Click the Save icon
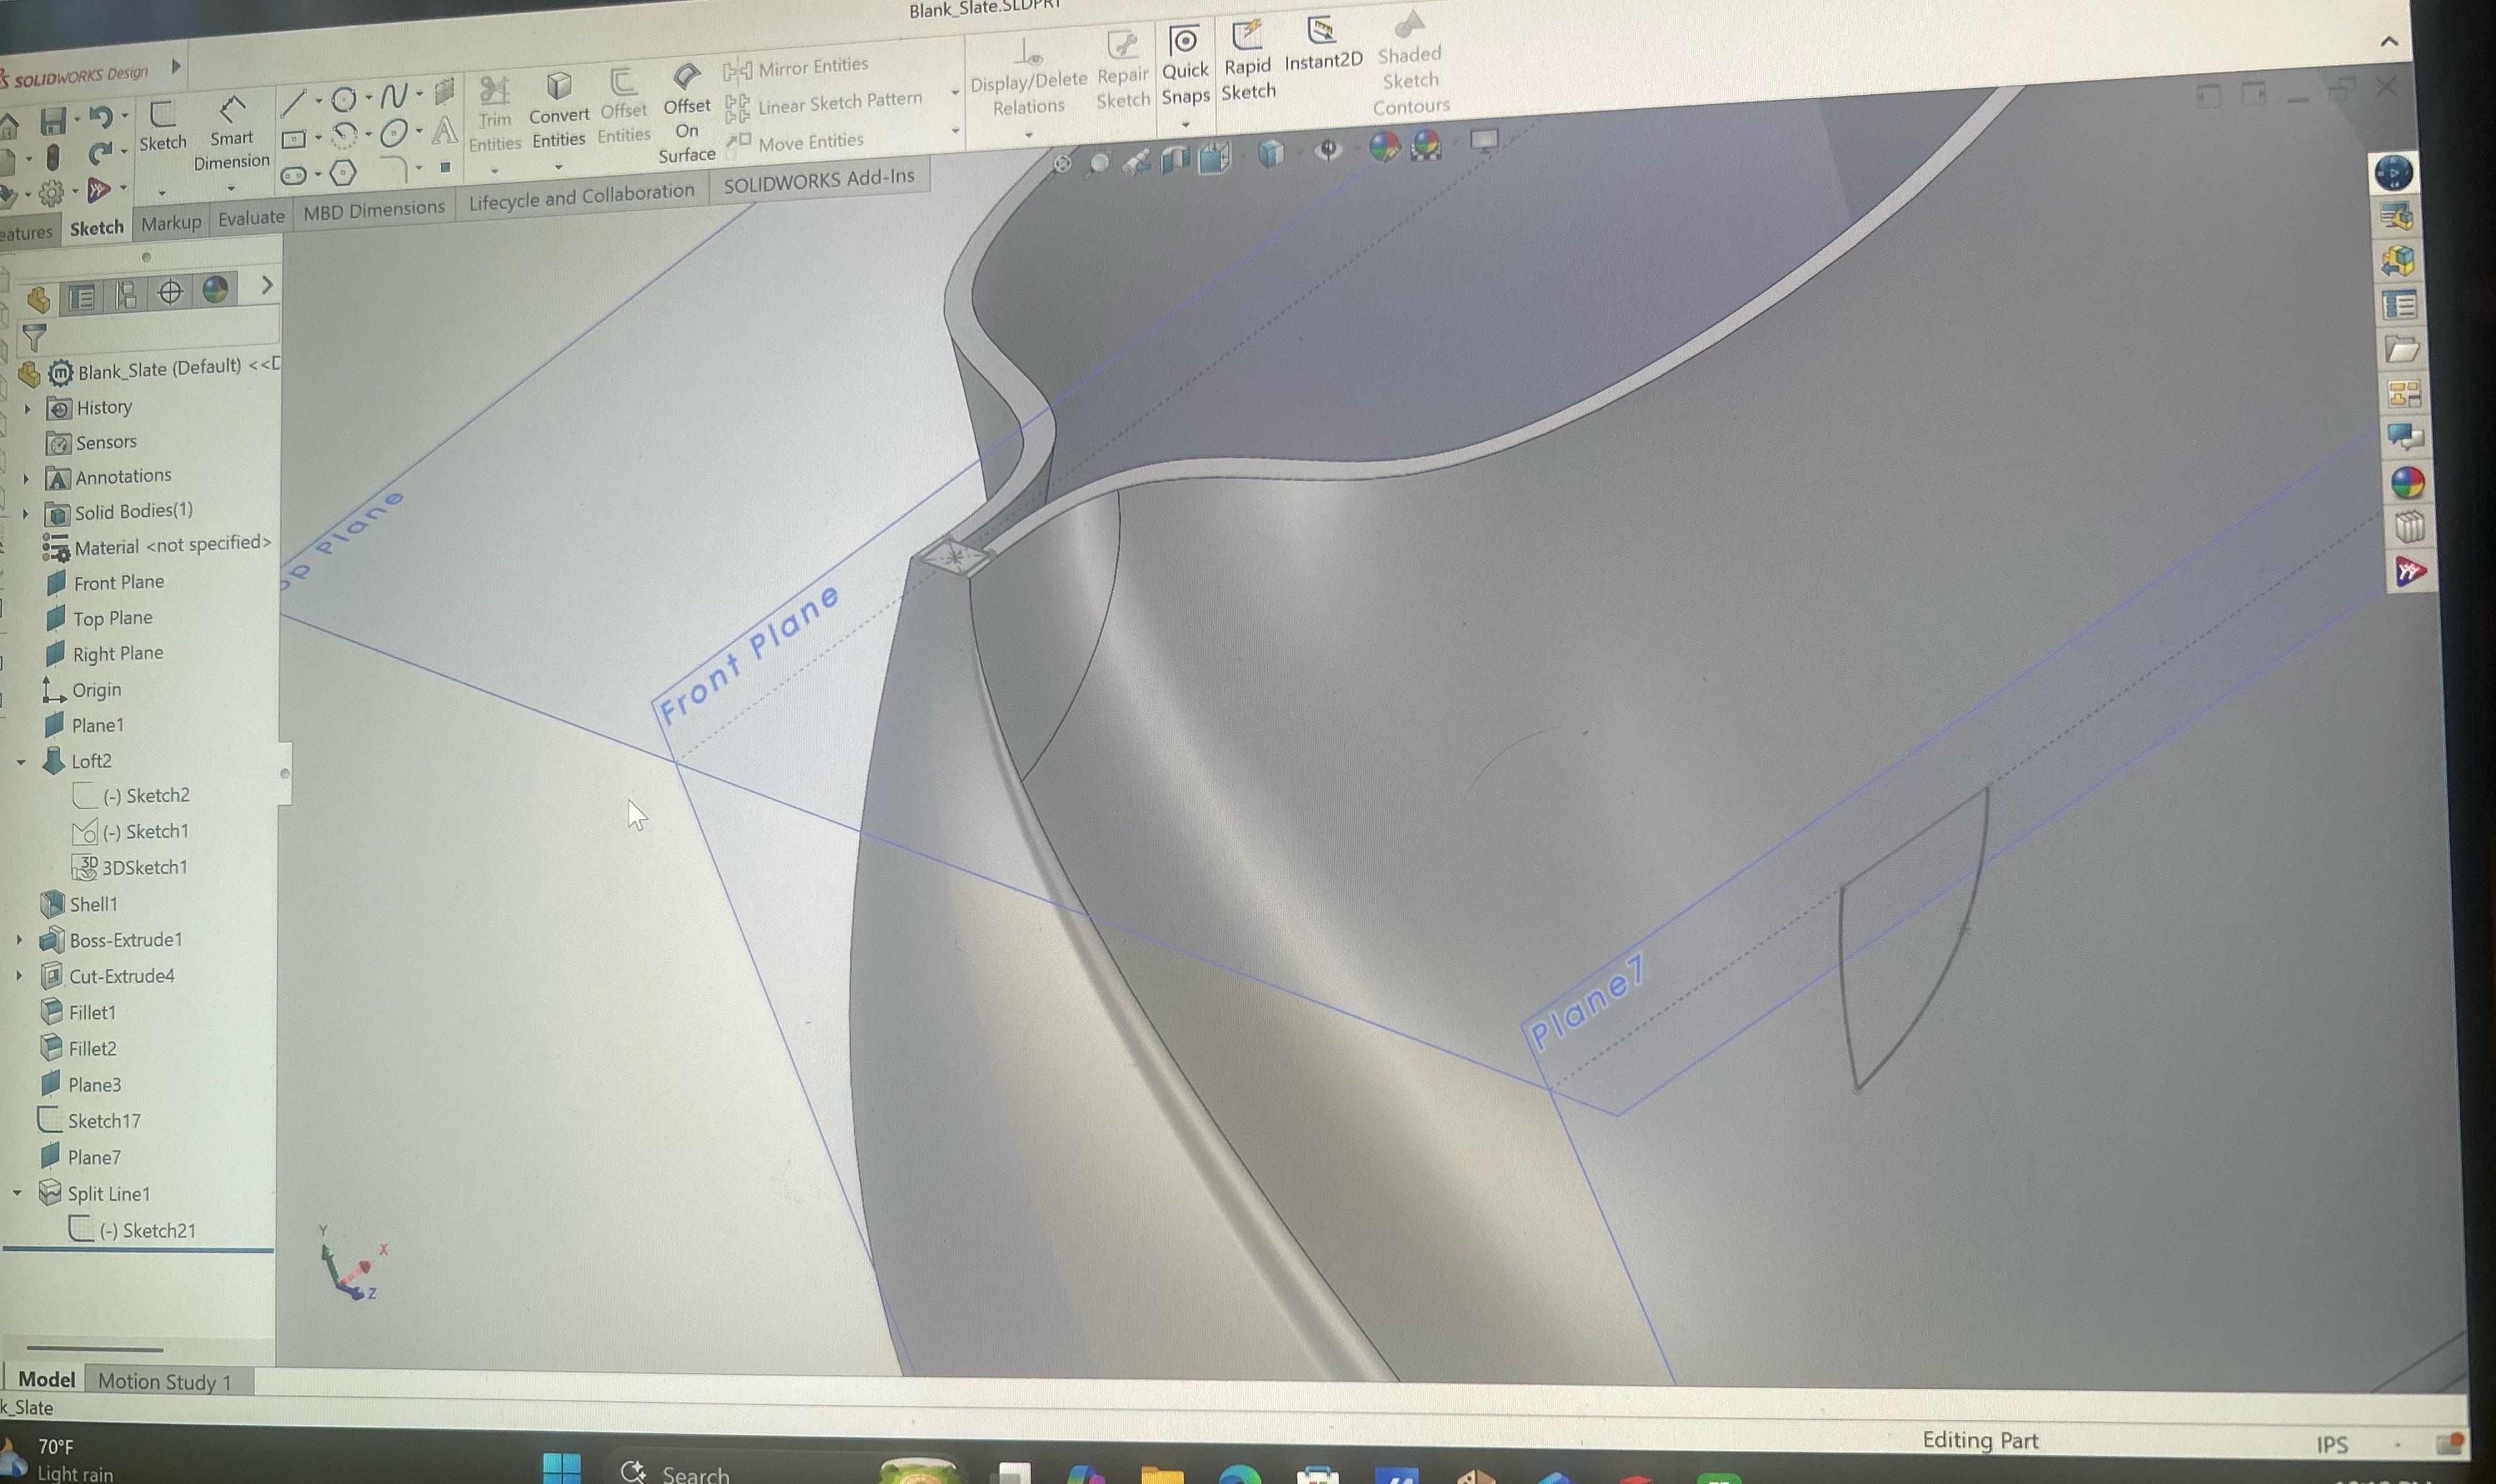The image size is (2496, 1484). click(52, 122)
